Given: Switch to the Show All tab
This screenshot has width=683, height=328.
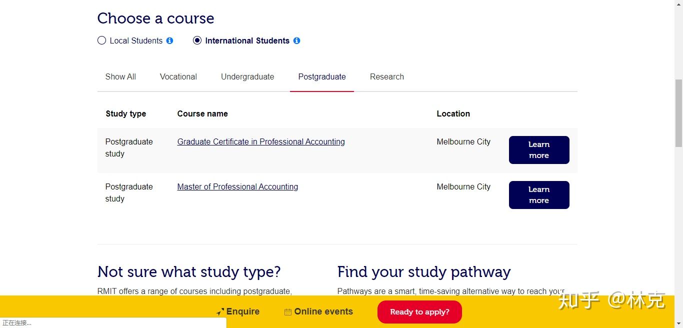Looking at the screenshot, I should tap(120, 76).
